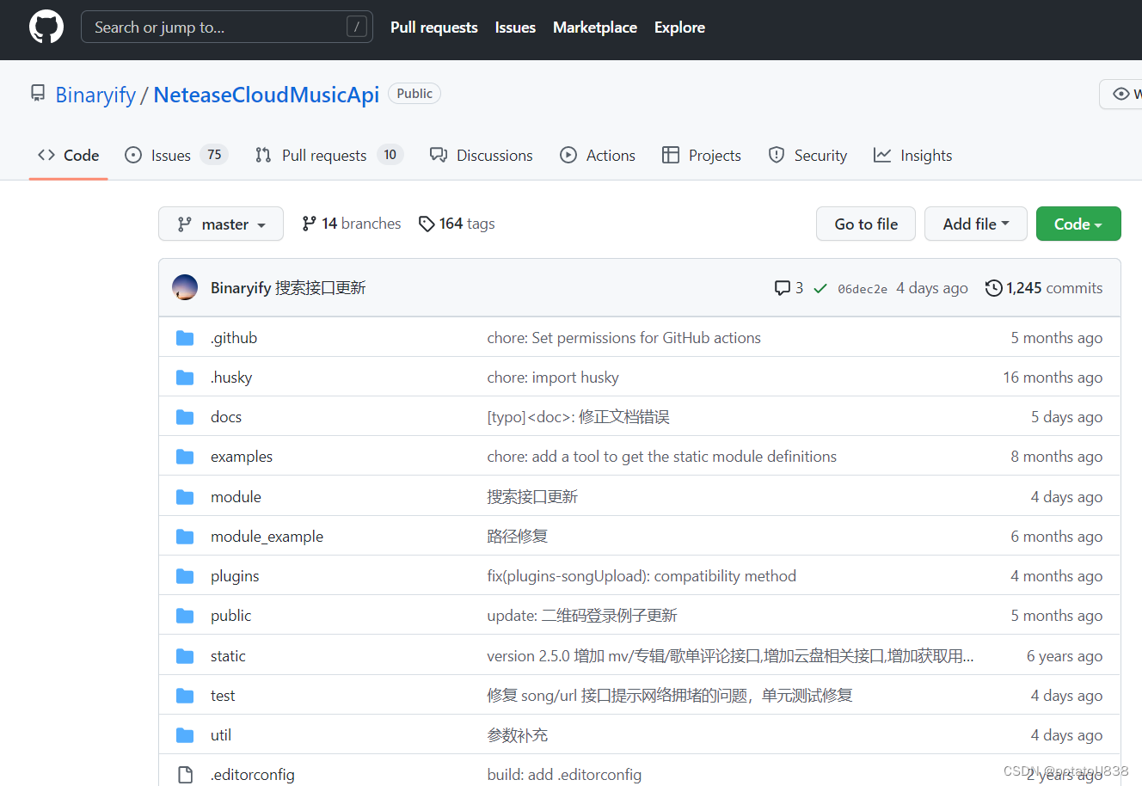This screenshot has height=786, width=1142.
Task: Click the history clock icon for 1,245 commits
Action: pyautogui.click(x=994, y=288)
